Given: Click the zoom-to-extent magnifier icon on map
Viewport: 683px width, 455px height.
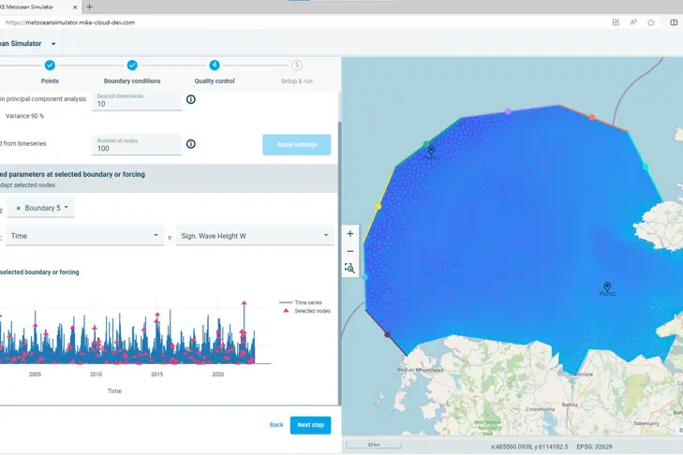Looking at the screenshot, I should pos(349,268).
